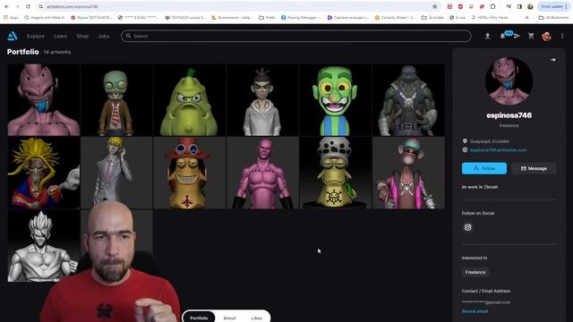Bookmark this page with the star icon
Viewport: 573px width, 322px height.
tap(434, 6)
